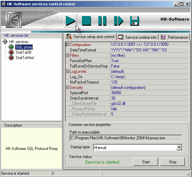Click the resume (bar and arrow) toolbar icon
This screenshot has height=177, width=192.
118,21
